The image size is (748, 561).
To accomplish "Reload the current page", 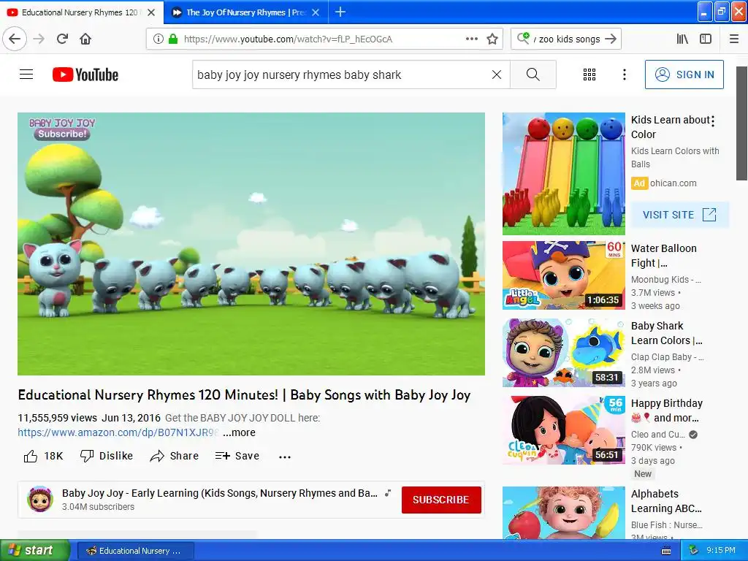I will point(62,39).
